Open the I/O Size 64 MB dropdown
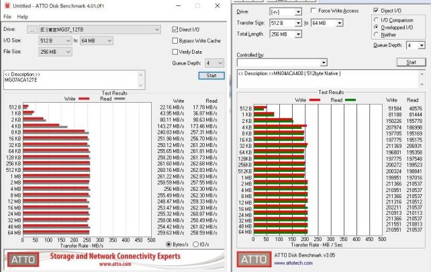This screenshot has width=431, height=272. pos(97,41)
